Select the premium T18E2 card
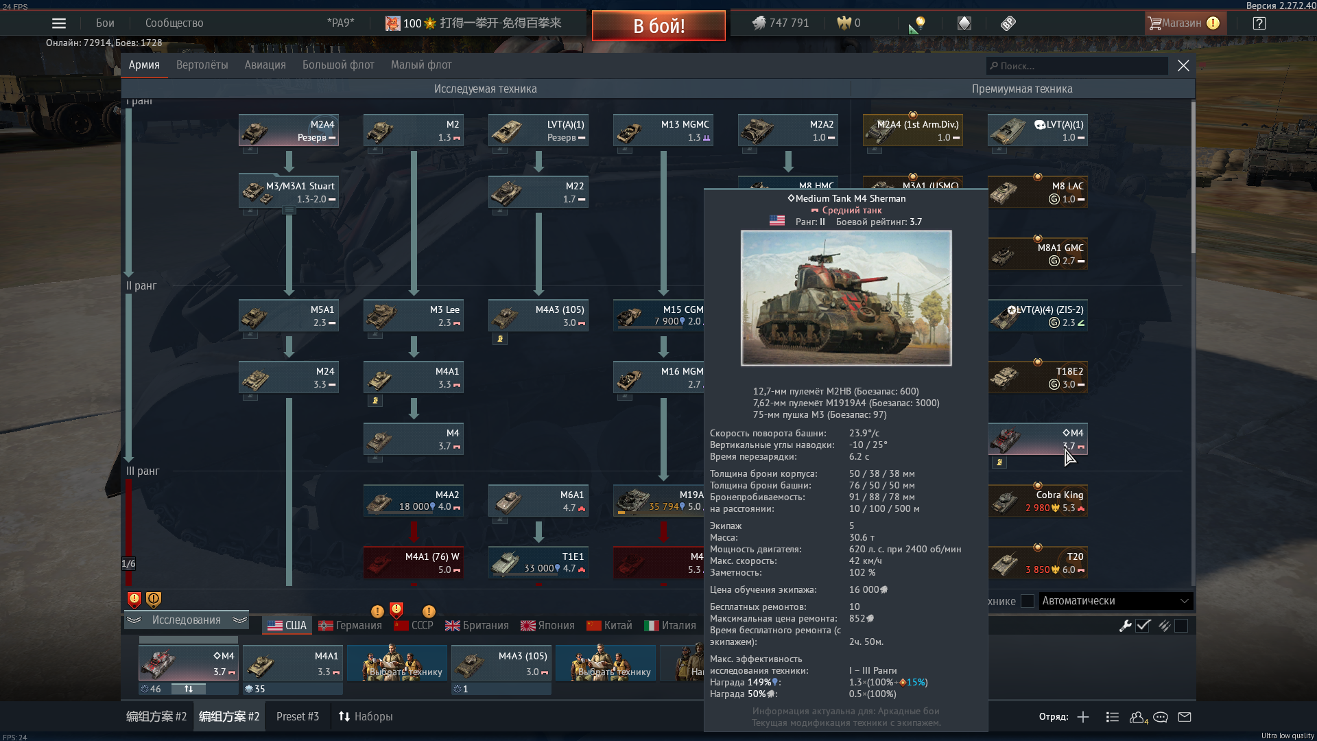 click(1038, 377)
